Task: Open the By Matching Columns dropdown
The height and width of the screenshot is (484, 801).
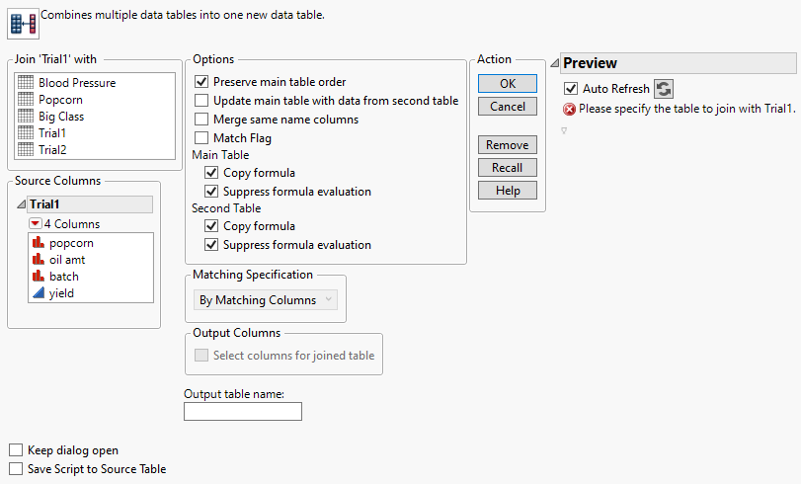Action: point(266,300)
